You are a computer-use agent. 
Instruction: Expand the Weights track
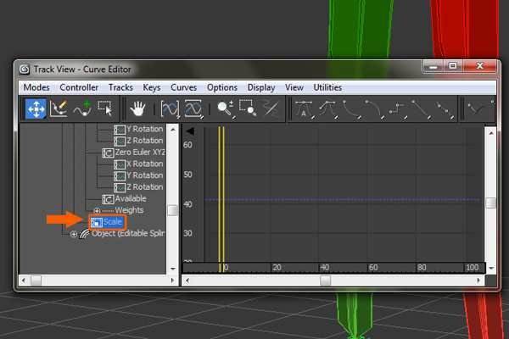(x=97, y=210)
